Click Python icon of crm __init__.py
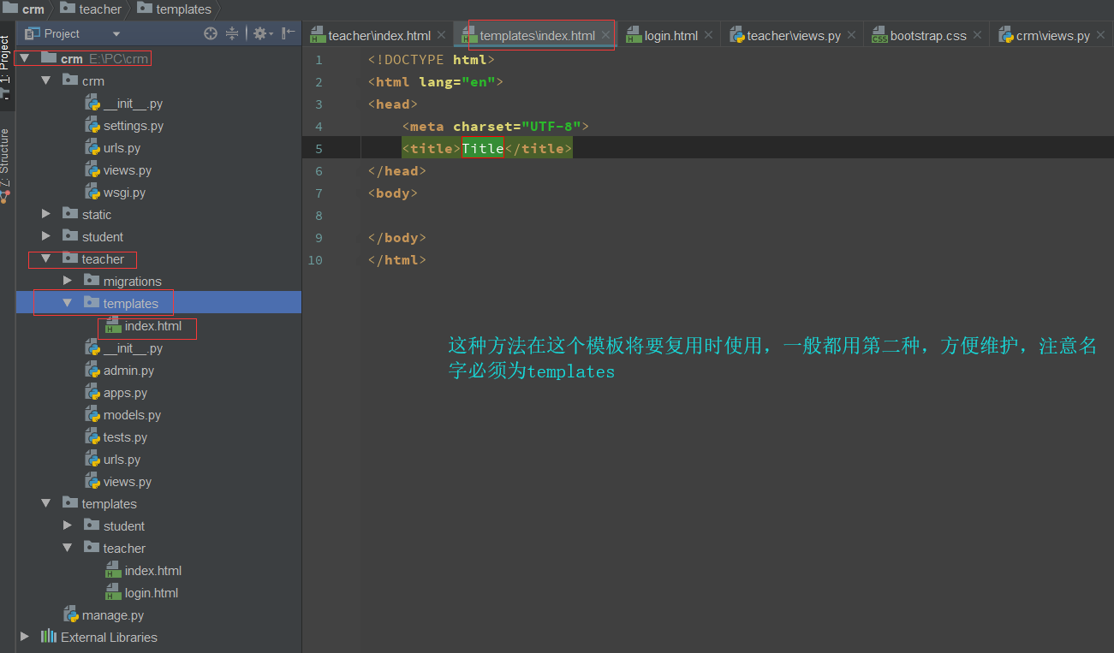Viewport: 1114px width, 653px height. coord(92,103)
